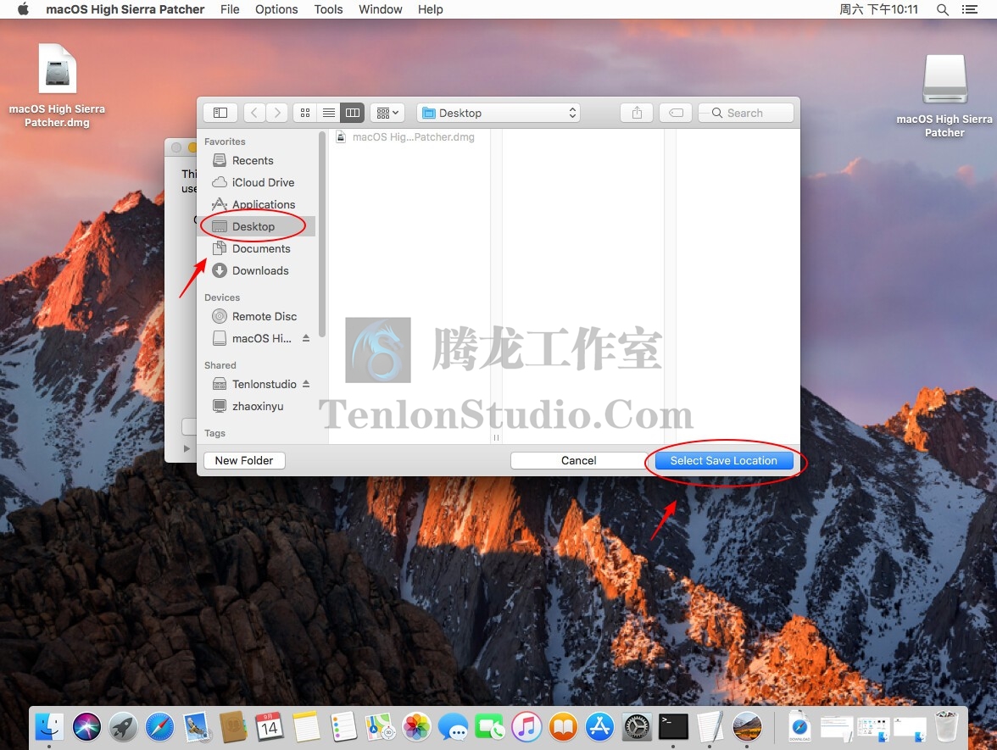Viewport: 997px width, 750px height.
Task: Open Messages from the Dock
Action: tap(454, 726)
